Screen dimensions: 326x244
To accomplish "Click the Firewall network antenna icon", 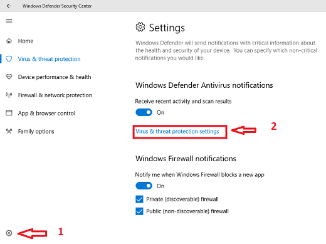I will (x=9, y=95).
